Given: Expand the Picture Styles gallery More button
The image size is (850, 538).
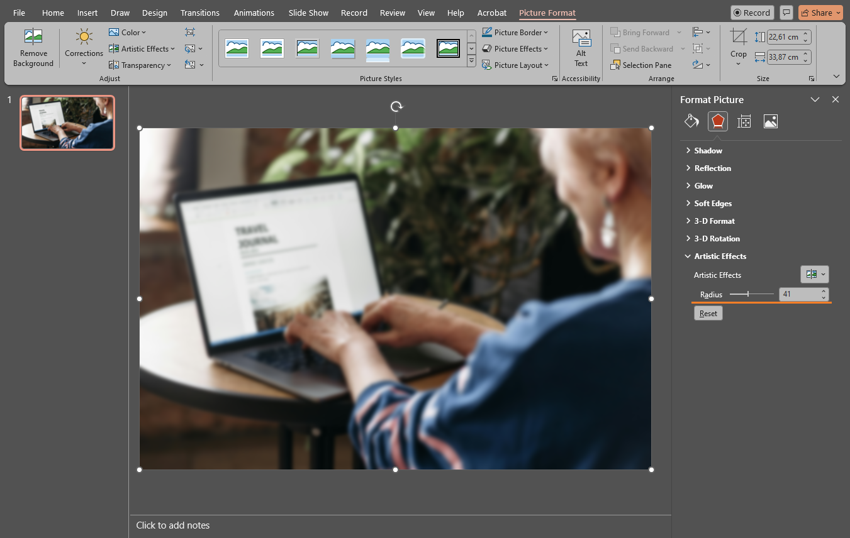Looking at the screenshot, I should [x=471, y=62].
